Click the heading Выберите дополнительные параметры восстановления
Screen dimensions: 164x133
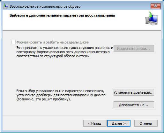click(62, 15)
